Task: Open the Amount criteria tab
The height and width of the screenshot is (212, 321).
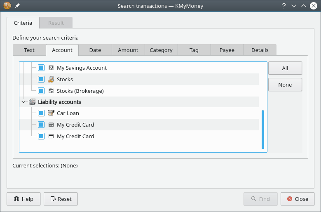Action: pos(128,50)
